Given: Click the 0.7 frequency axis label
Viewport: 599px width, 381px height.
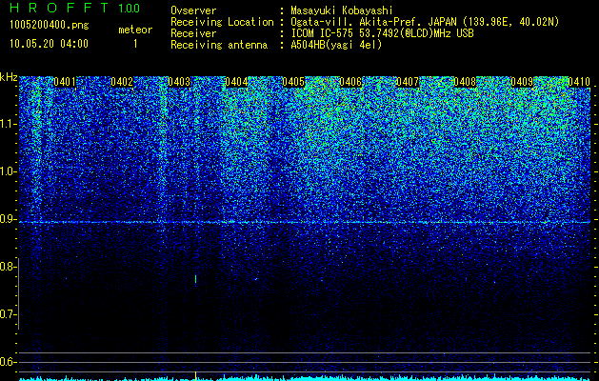Looking at the screenshot, I should (x=9, y=314).
